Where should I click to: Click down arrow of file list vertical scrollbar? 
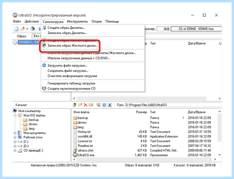coord(220,155)
